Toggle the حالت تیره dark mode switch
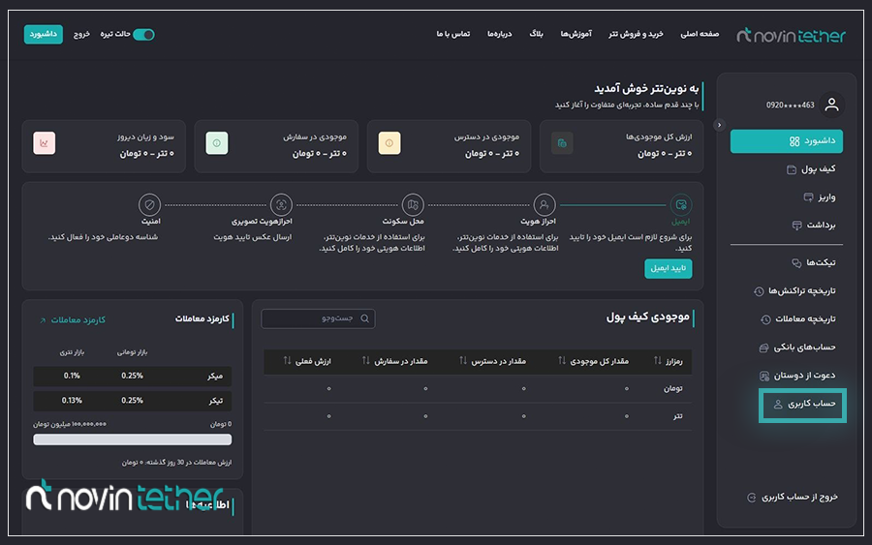872x545 pixels. click(144, 35)
